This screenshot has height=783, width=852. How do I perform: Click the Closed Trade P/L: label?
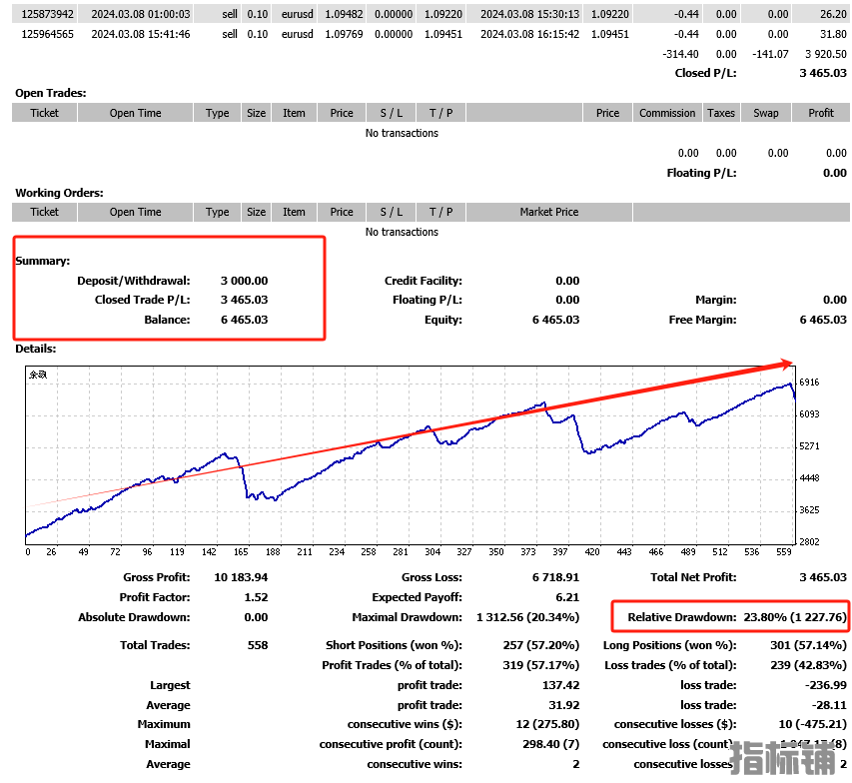(143, 300)
